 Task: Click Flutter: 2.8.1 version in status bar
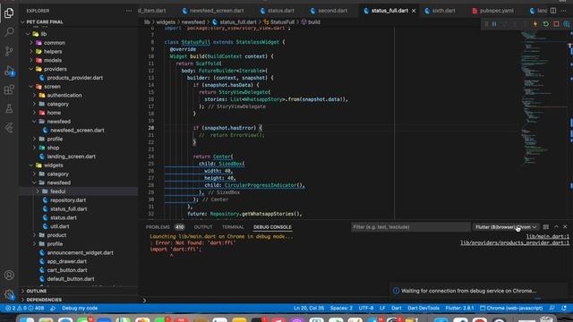click(x=459, y=308)
